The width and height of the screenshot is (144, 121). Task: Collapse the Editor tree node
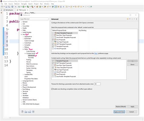(x=23, y=49)
